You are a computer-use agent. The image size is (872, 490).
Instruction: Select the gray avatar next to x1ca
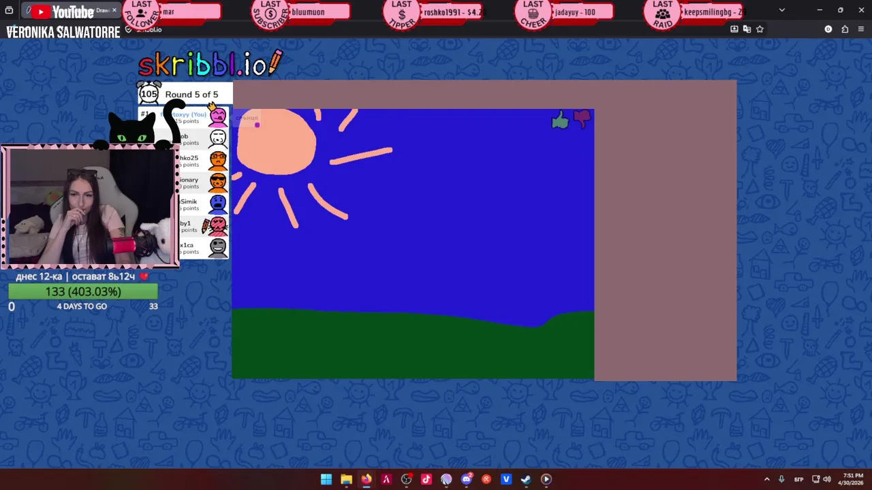click(218, 247)
